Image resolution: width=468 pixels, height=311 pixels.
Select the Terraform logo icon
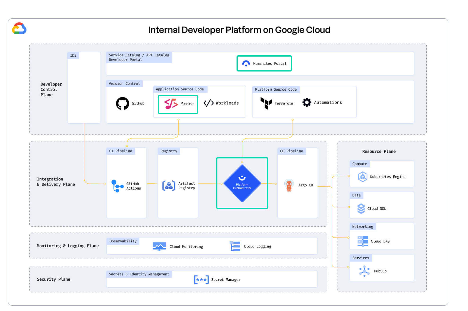click(266, 103)
